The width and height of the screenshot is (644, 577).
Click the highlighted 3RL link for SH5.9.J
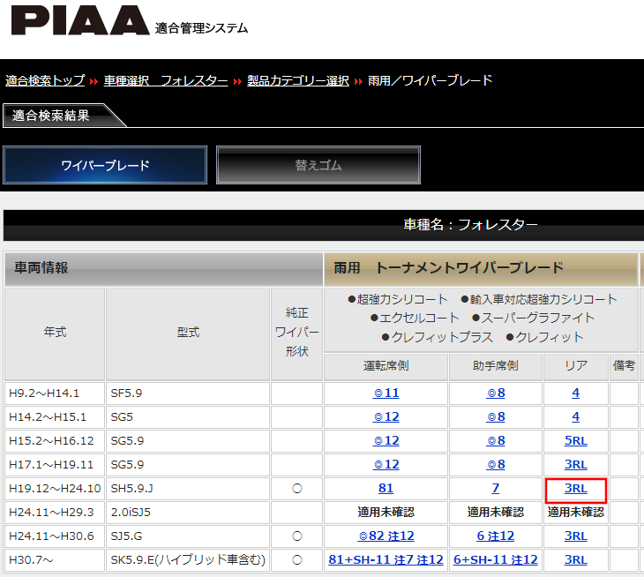[575, 488]
